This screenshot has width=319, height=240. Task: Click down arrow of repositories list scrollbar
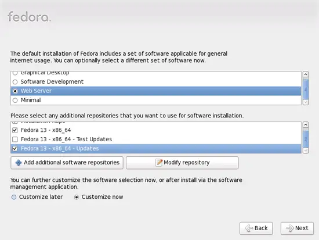pyautogui.click(x=306, y=151)
